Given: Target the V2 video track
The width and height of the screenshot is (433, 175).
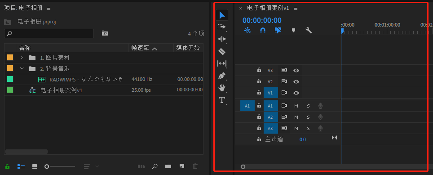Looking at the screenshot, I should (270, 81).
